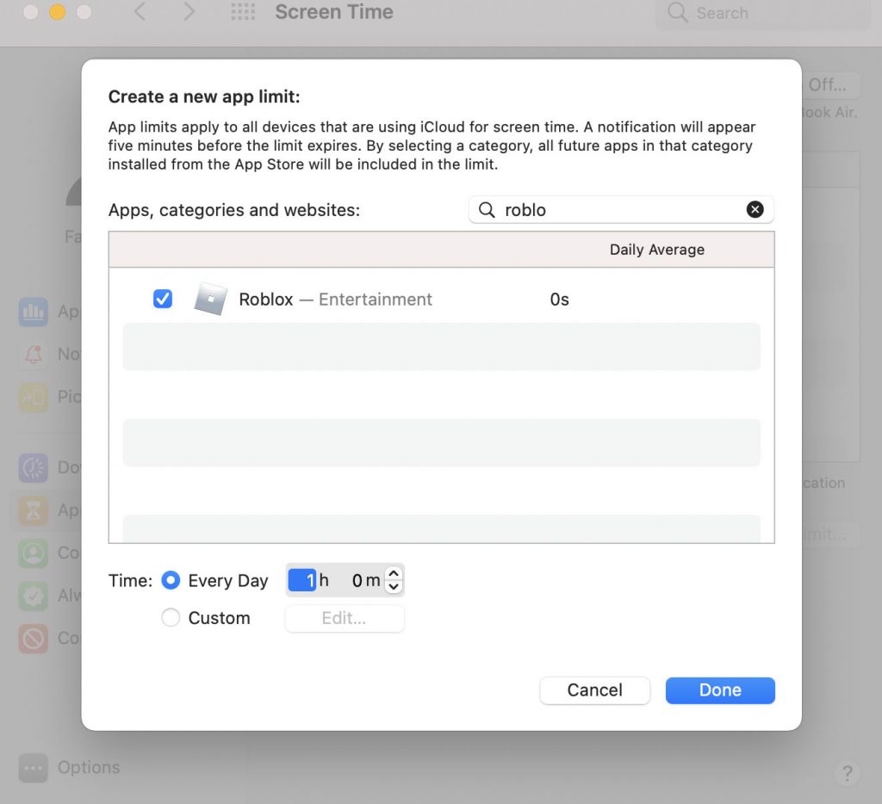Open Downtime sidebar icon
The height and width of the screenshot is (804, 882).
click(x=34, y=467)
